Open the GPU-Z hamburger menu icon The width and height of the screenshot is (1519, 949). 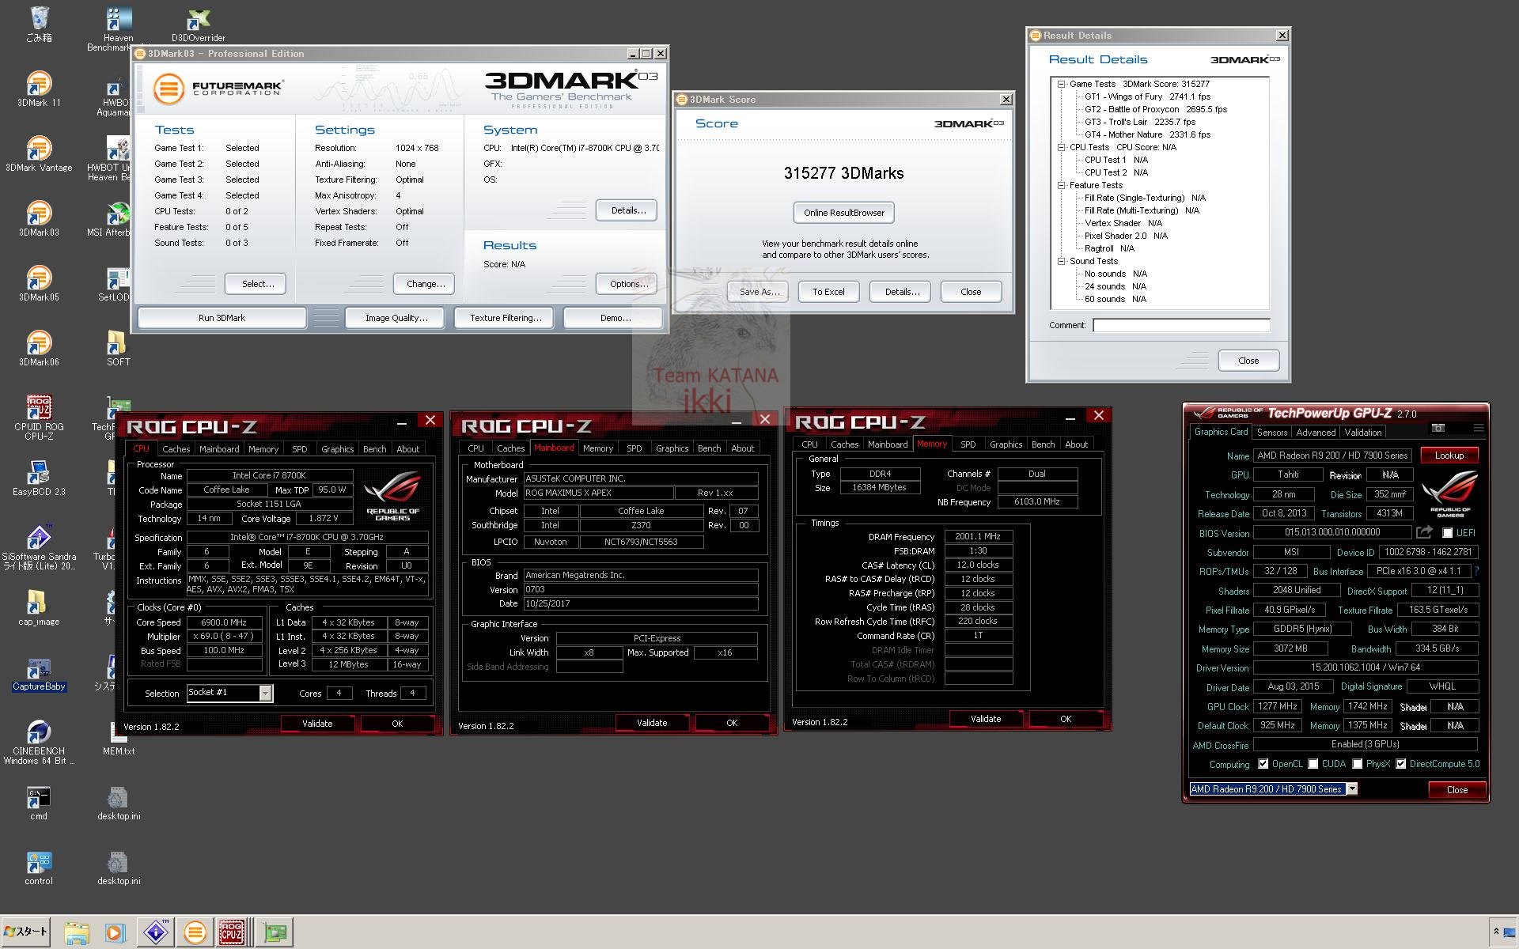click(1478, 428)
